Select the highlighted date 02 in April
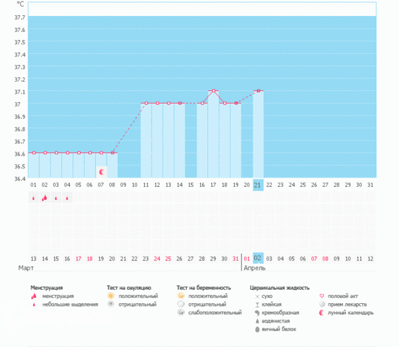The image size is (399, 347). pyautogui.click(x=258, y=258)
